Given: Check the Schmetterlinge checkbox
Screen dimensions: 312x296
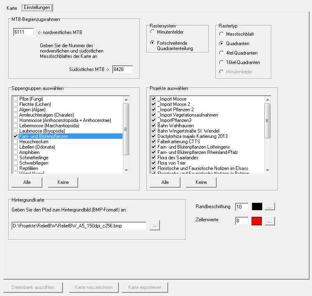Looking at the screenshot, I should [x=15, y=158].
